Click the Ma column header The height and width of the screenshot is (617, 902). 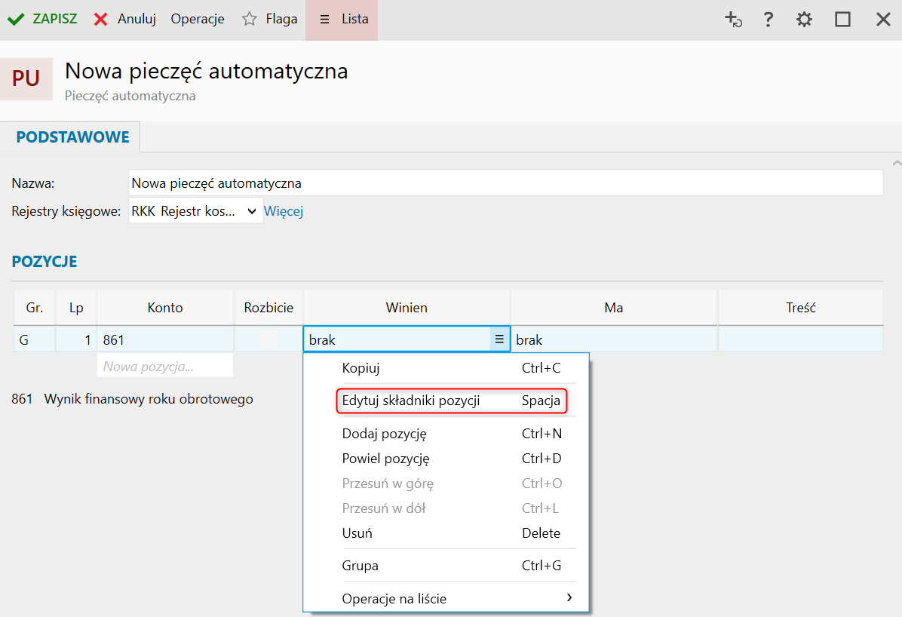tap(614, 307)
